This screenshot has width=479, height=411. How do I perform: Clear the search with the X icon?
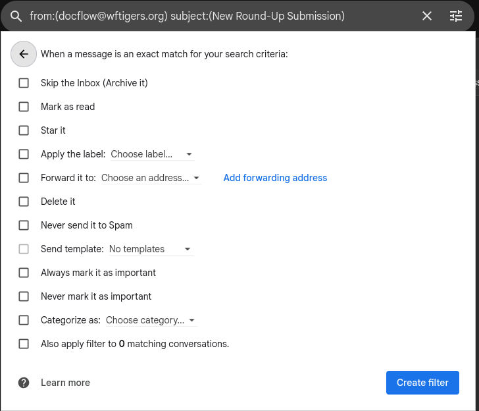(x=427, y=16)
